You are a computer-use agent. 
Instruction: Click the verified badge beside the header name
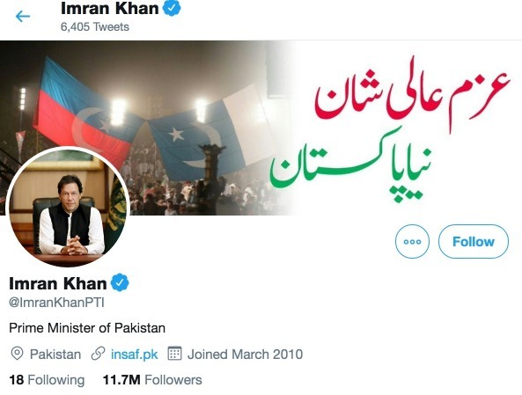click(172, 8)
